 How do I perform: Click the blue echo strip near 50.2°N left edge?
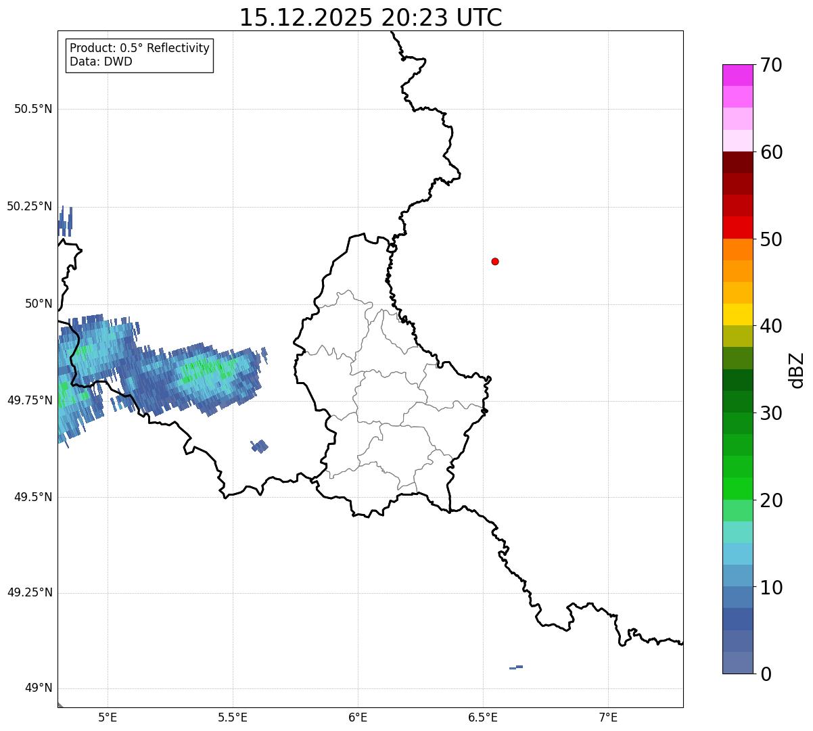[65, 221]
